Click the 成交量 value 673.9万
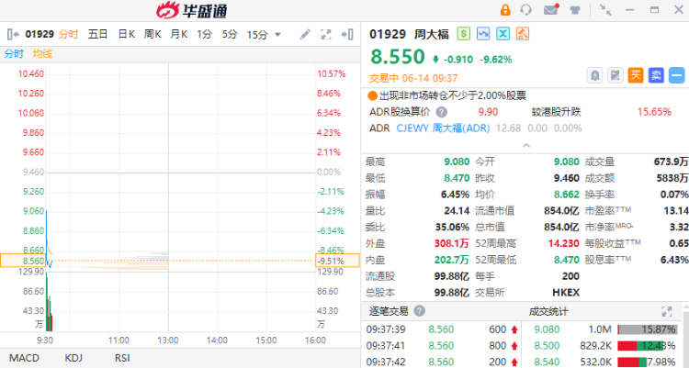This screenshot has height=368, width=689. click(x=671, y=162)
